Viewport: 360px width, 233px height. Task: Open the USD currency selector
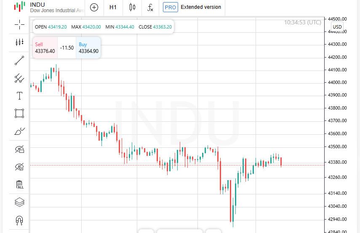tap(337, 27)
